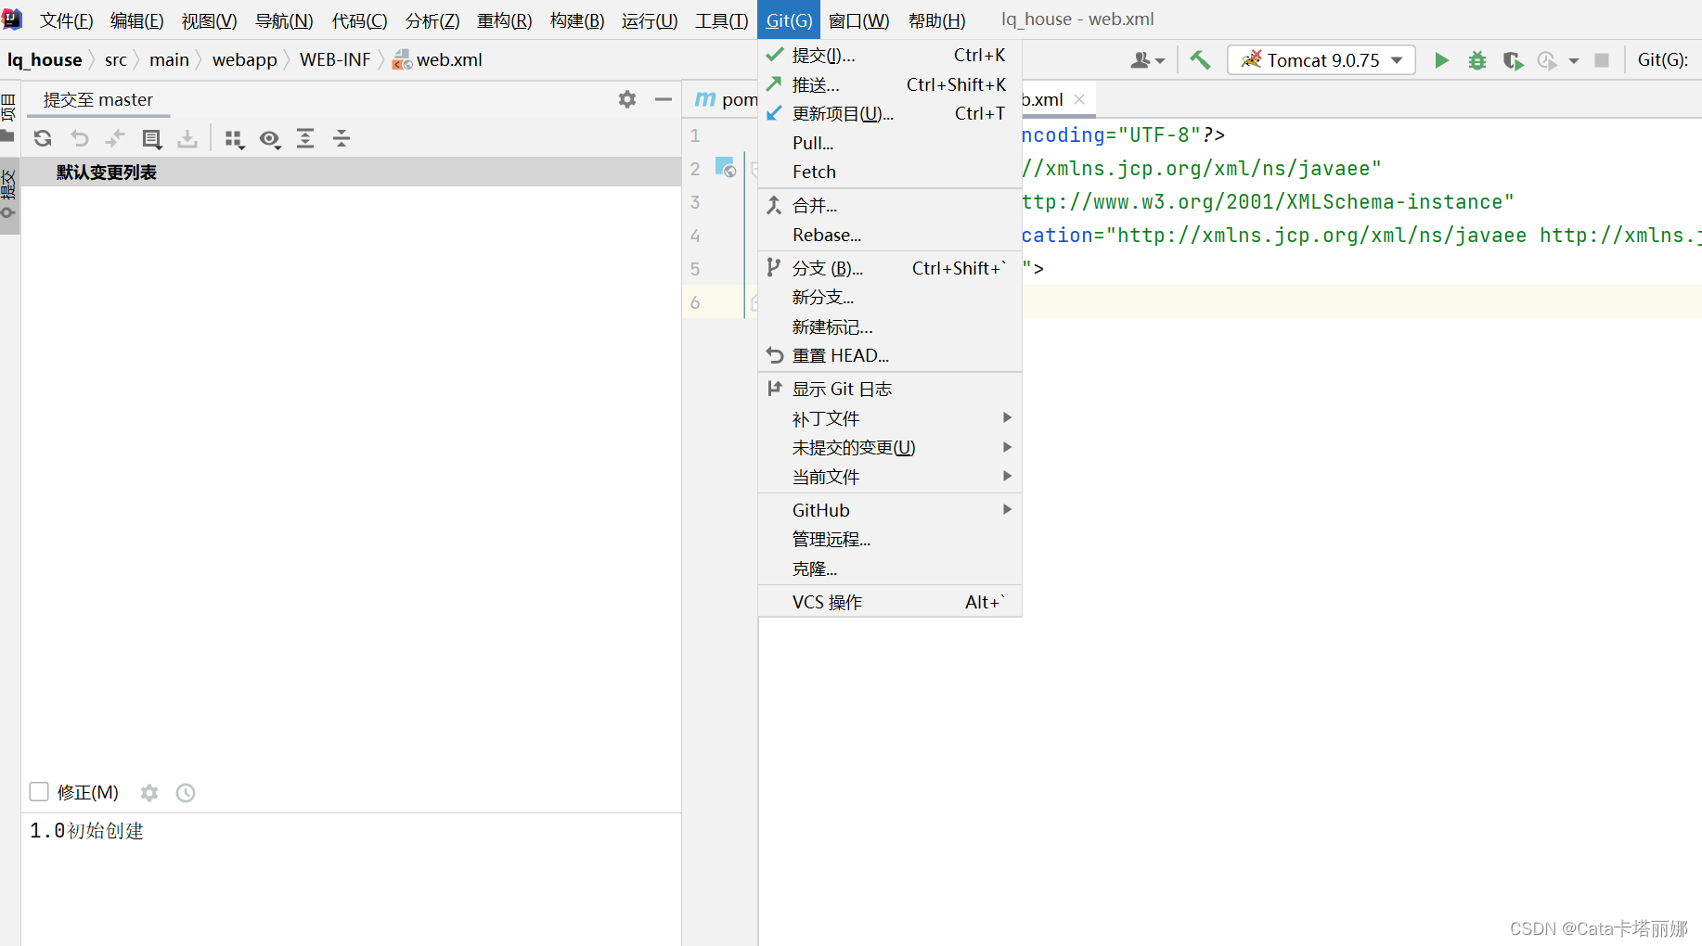
Task: Open Tomcat 9.0.75 run configuration dropdown
Action: coord(1322,60)
